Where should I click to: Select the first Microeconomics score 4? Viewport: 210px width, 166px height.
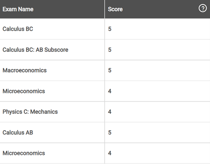click(110, 91)
